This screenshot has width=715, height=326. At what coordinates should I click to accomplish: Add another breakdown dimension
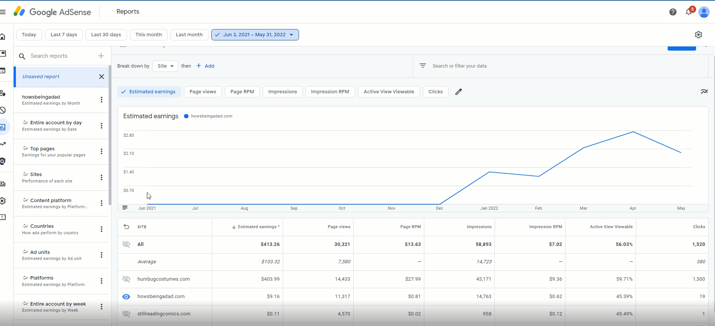(206, 66)
